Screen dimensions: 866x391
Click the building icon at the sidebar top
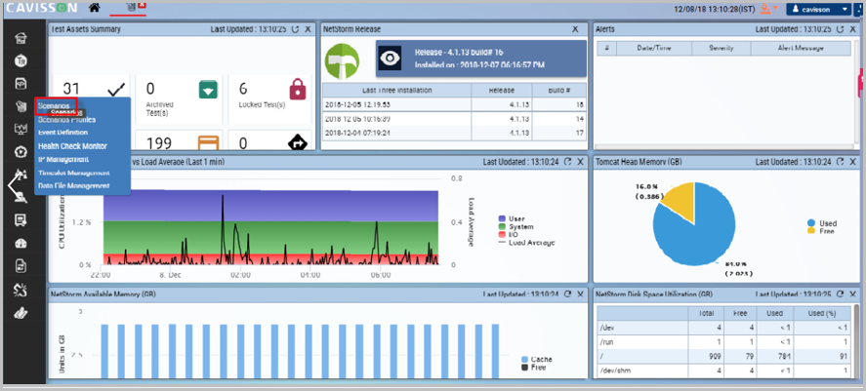pyautogui.click(x=21, y=39)
